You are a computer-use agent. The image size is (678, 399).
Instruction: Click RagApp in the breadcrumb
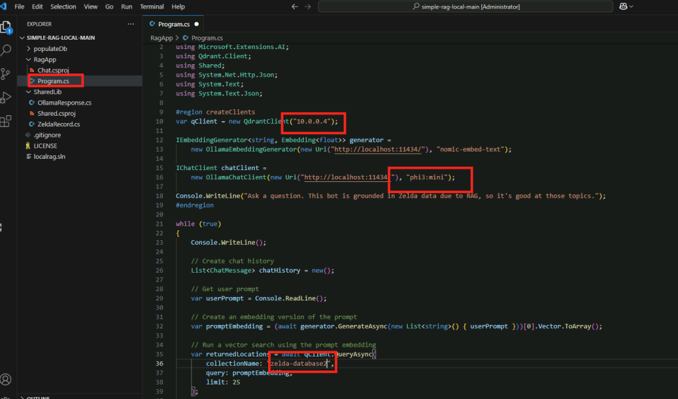tap(162, 38)
